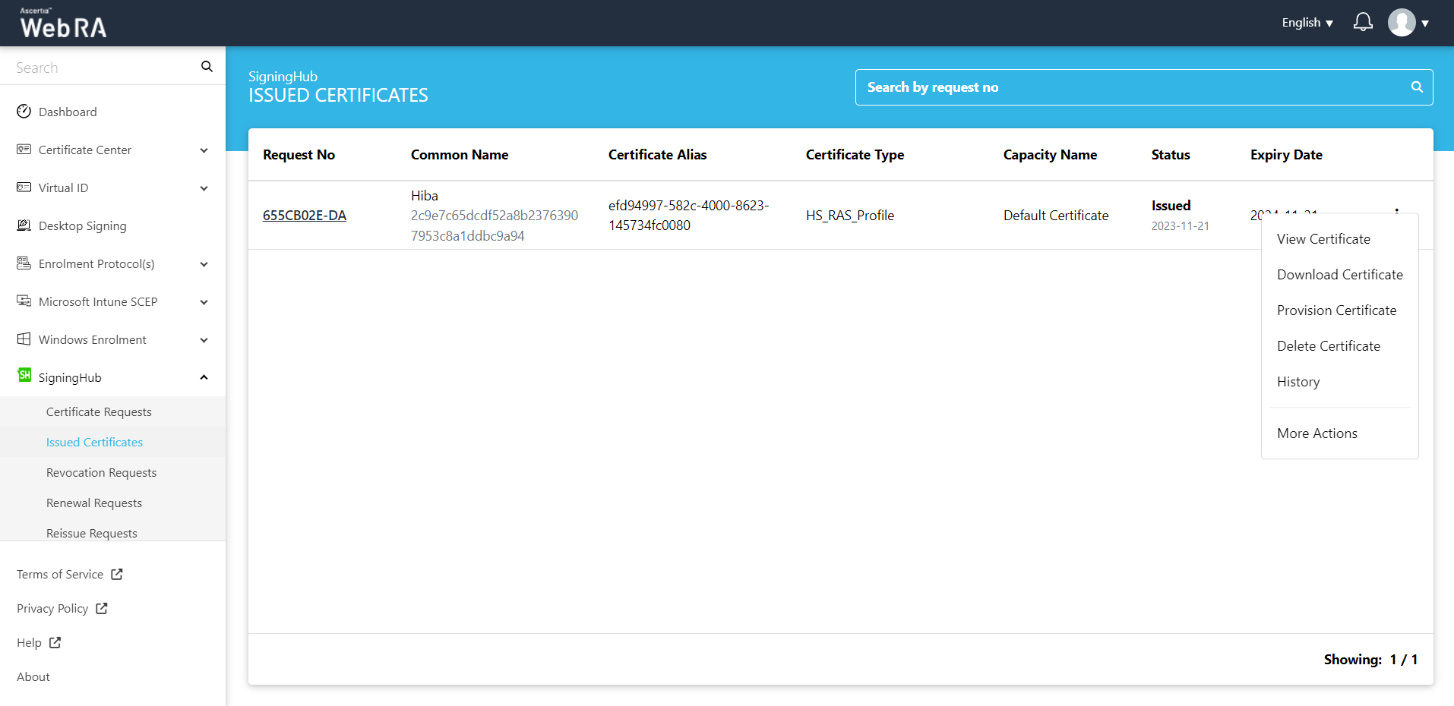Click the green SigningHub icon
This screenshot has height=706, width=1454.
[24, 376]
